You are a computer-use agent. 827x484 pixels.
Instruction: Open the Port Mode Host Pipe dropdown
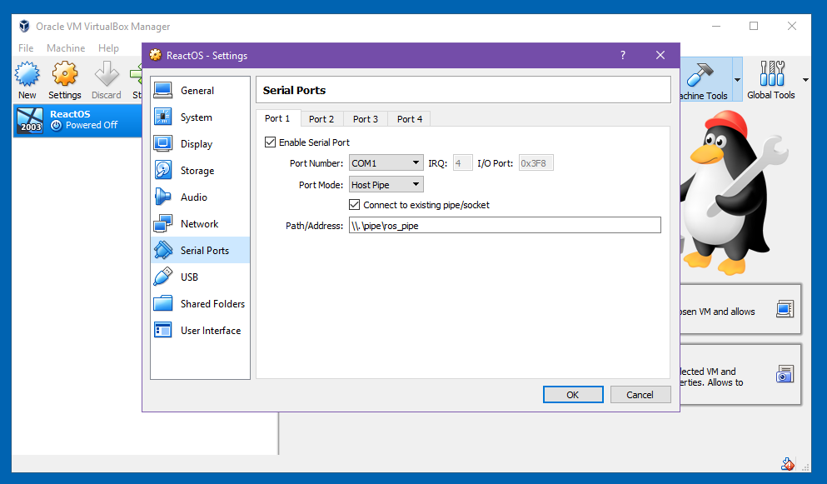(386, 185)
